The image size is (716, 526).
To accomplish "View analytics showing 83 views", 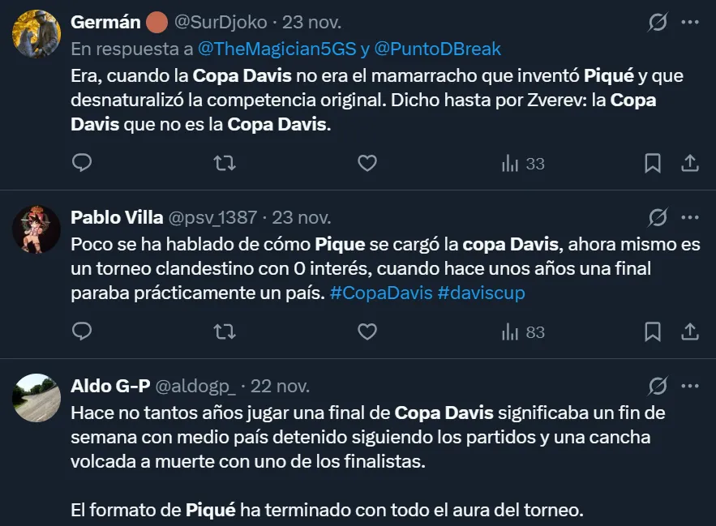I will pos(523,332).
